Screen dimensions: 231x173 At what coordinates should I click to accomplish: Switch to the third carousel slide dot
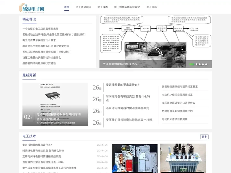(200, 64)
